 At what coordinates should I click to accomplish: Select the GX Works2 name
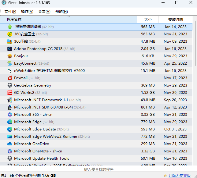coord(24,93)
